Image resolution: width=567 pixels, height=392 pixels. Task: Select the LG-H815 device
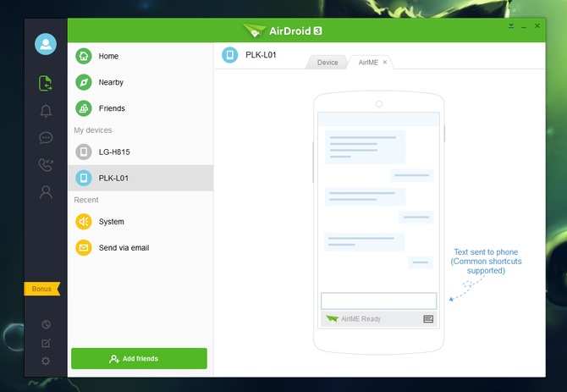point(140,152)
